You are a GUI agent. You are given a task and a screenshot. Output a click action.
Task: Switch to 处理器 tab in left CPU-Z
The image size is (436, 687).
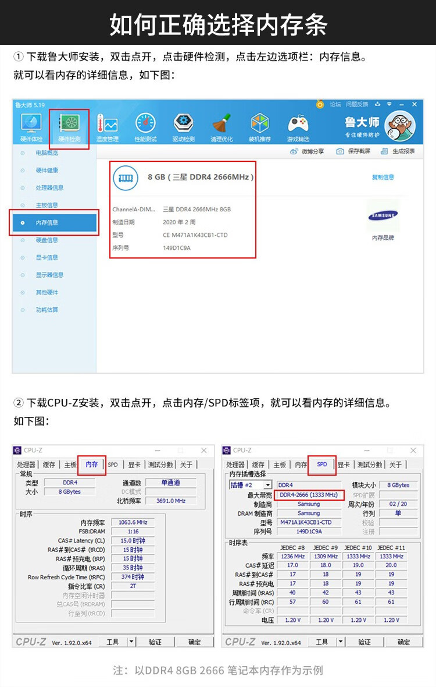click(x=26, y=465)
